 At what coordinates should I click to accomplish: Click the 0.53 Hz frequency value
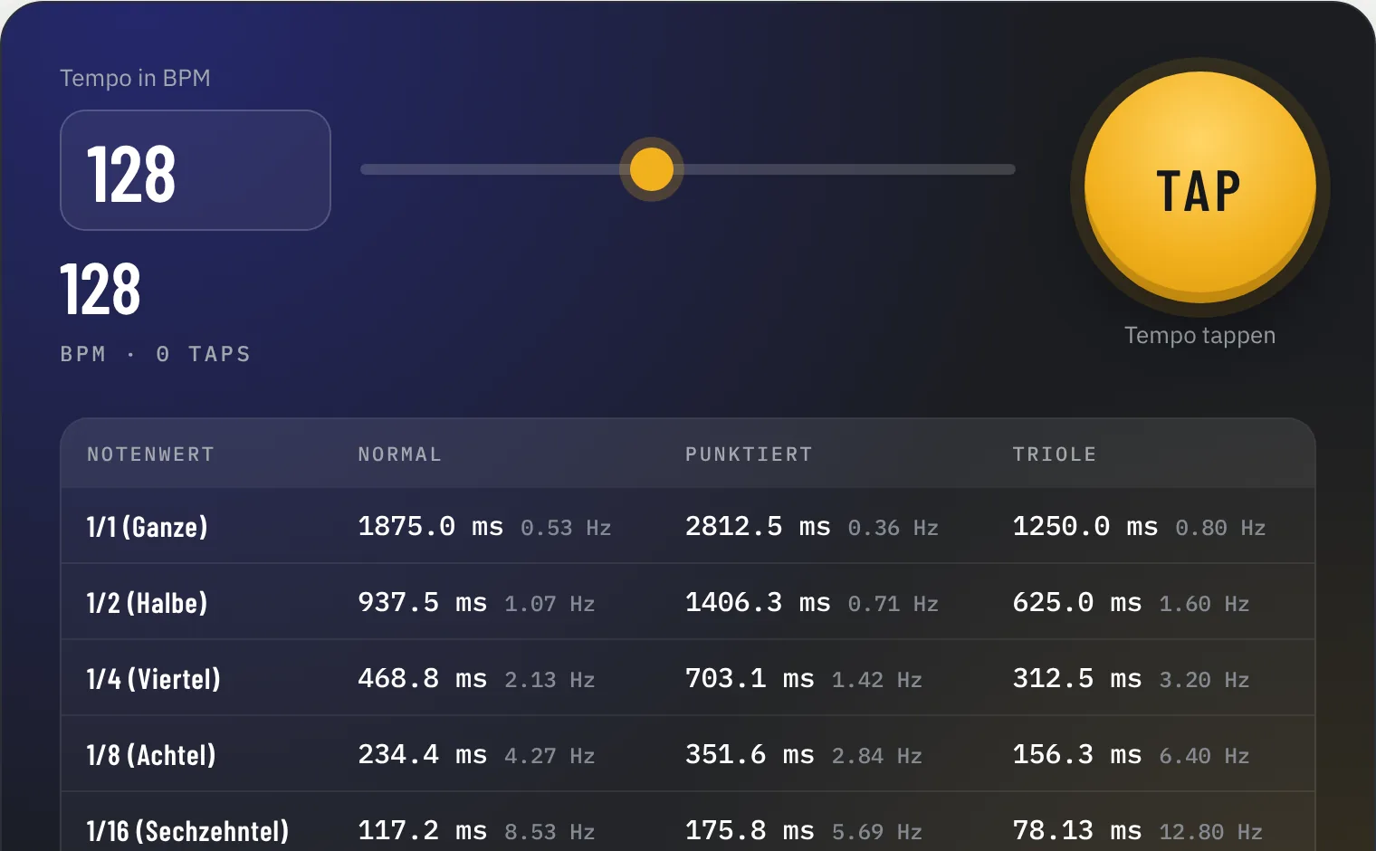566,528
